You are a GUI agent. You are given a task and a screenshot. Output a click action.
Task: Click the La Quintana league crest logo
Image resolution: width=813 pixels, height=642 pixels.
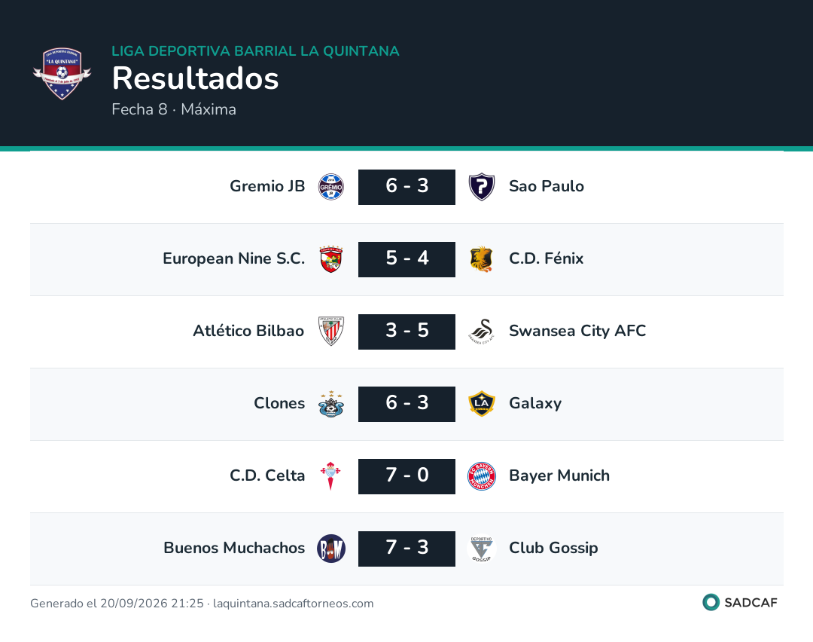[x=62, y=74]
